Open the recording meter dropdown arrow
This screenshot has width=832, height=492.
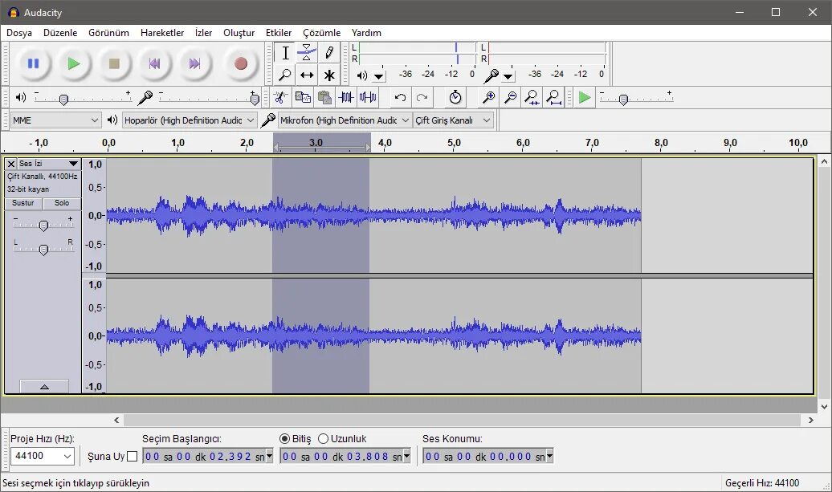pyautogui.click(x=508, y=76)
